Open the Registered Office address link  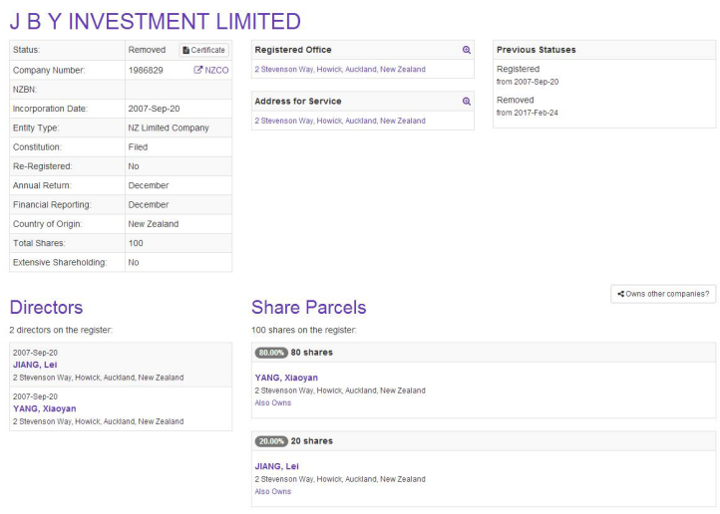click(x=339, y=70)
